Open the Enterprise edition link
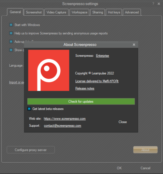 click(102, 56)
